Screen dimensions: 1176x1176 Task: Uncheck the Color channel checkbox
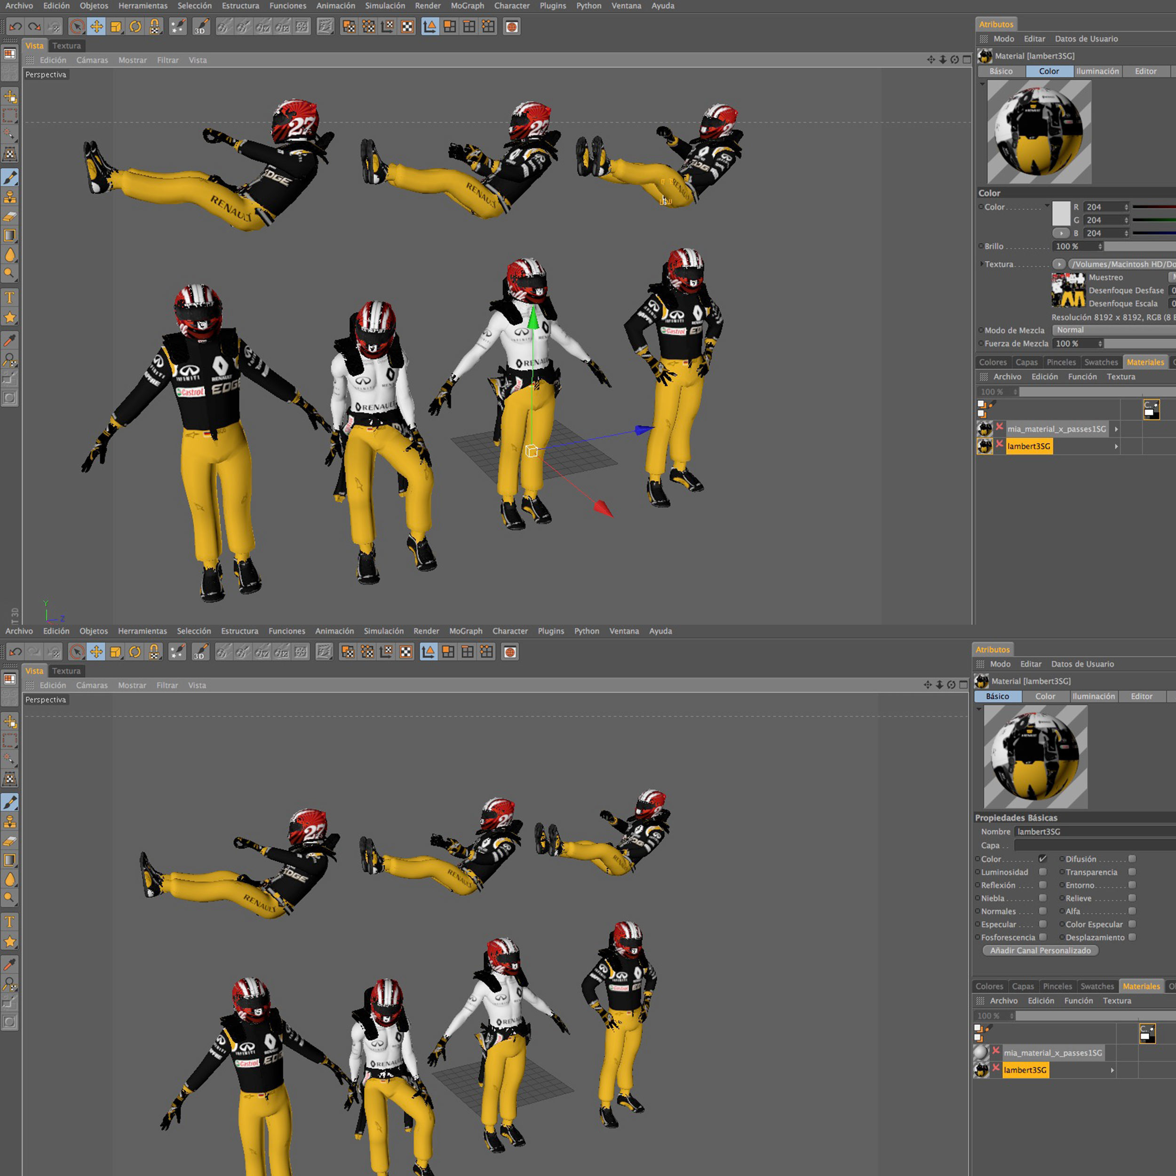(1043, 859)
